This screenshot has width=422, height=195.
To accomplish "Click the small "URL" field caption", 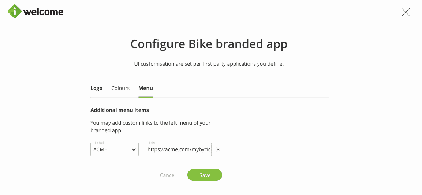I will click(153, 143).
